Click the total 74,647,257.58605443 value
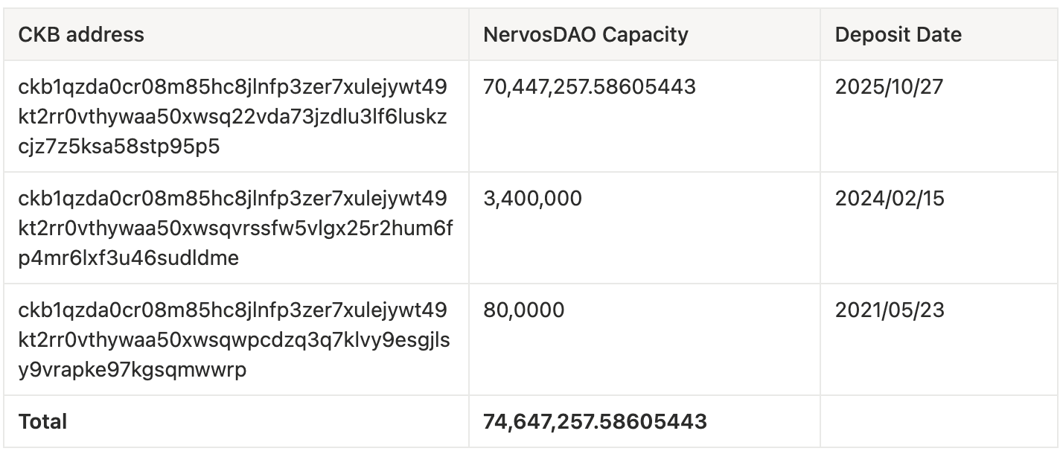Image resolution: width=1063 pixels, height=457 pixels. (594, 422)
